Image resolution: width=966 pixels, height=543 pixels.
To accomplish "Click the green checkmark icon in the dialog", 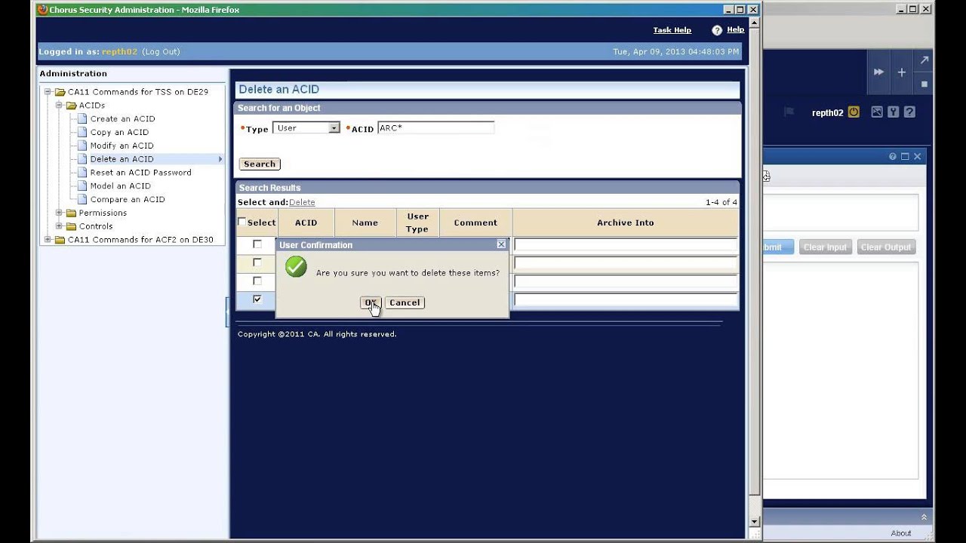I will 296,266.
